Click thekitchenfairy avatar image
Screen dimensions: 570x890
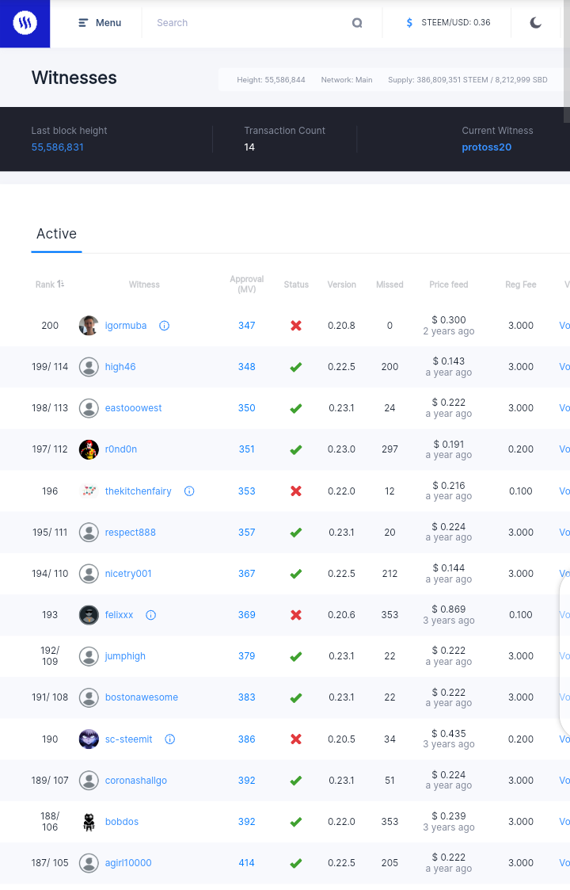coord(89,491)
